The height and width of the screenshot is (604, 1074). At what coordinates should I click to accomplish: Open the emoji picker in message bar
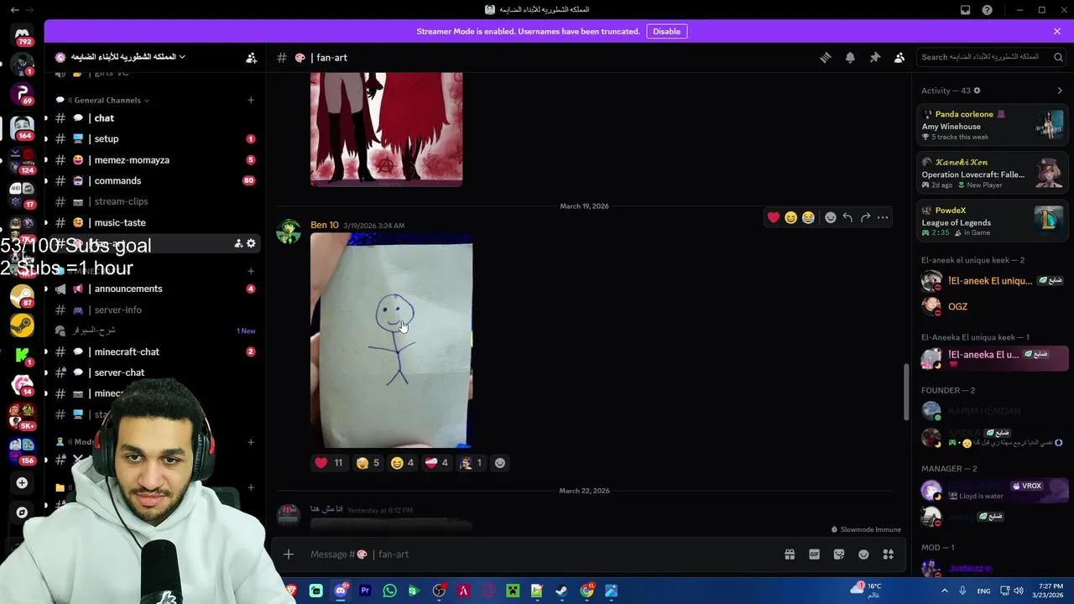tap(863, 555)
